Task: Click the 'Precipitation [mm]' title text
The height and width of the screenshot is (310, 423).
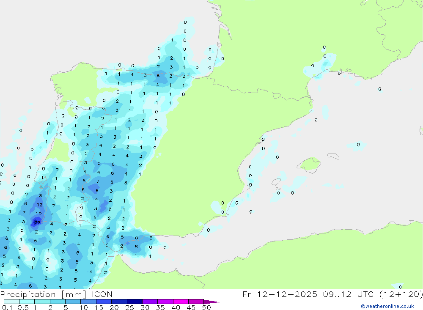Action: click(x=43, y=294)
